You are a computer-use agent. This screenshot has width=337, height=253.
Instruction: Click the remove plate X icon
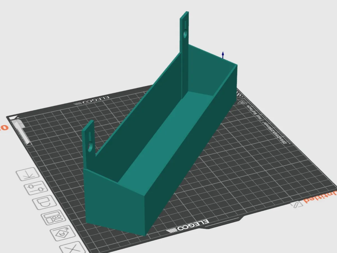pyautogui.click(x=72, y=249)
